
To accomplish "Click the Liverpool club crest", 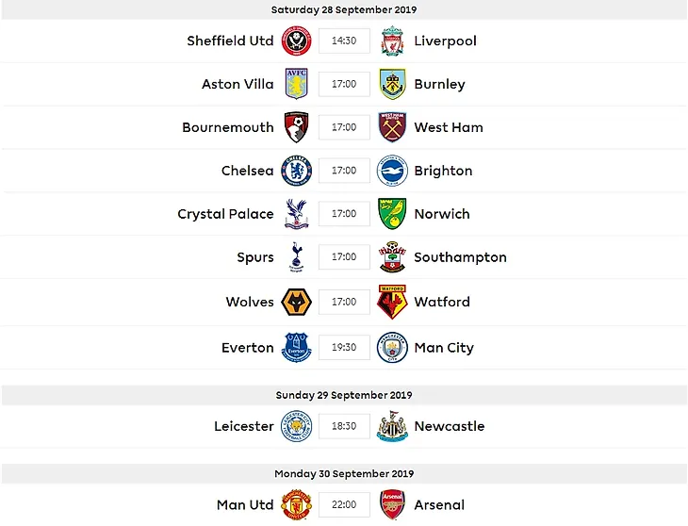I will pos(392,41).
